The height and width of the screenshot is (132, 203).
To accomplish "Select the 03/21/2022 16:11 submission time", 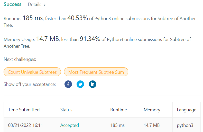I will coord(25,125).
